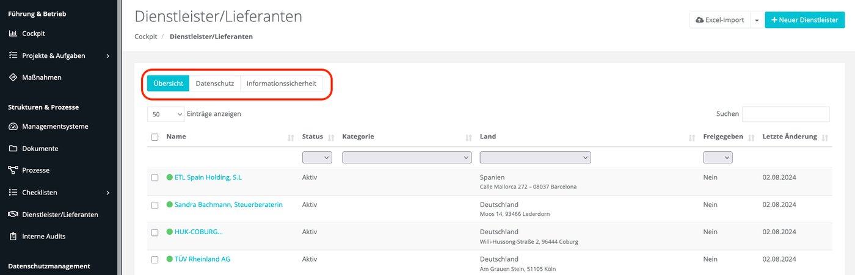
Task: Select the TÜV Rheinland AG row checkbox
Action: click(x=155, y=259)
